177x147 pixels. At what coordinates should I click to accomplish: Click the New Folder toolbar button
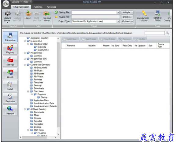[108, 39]
